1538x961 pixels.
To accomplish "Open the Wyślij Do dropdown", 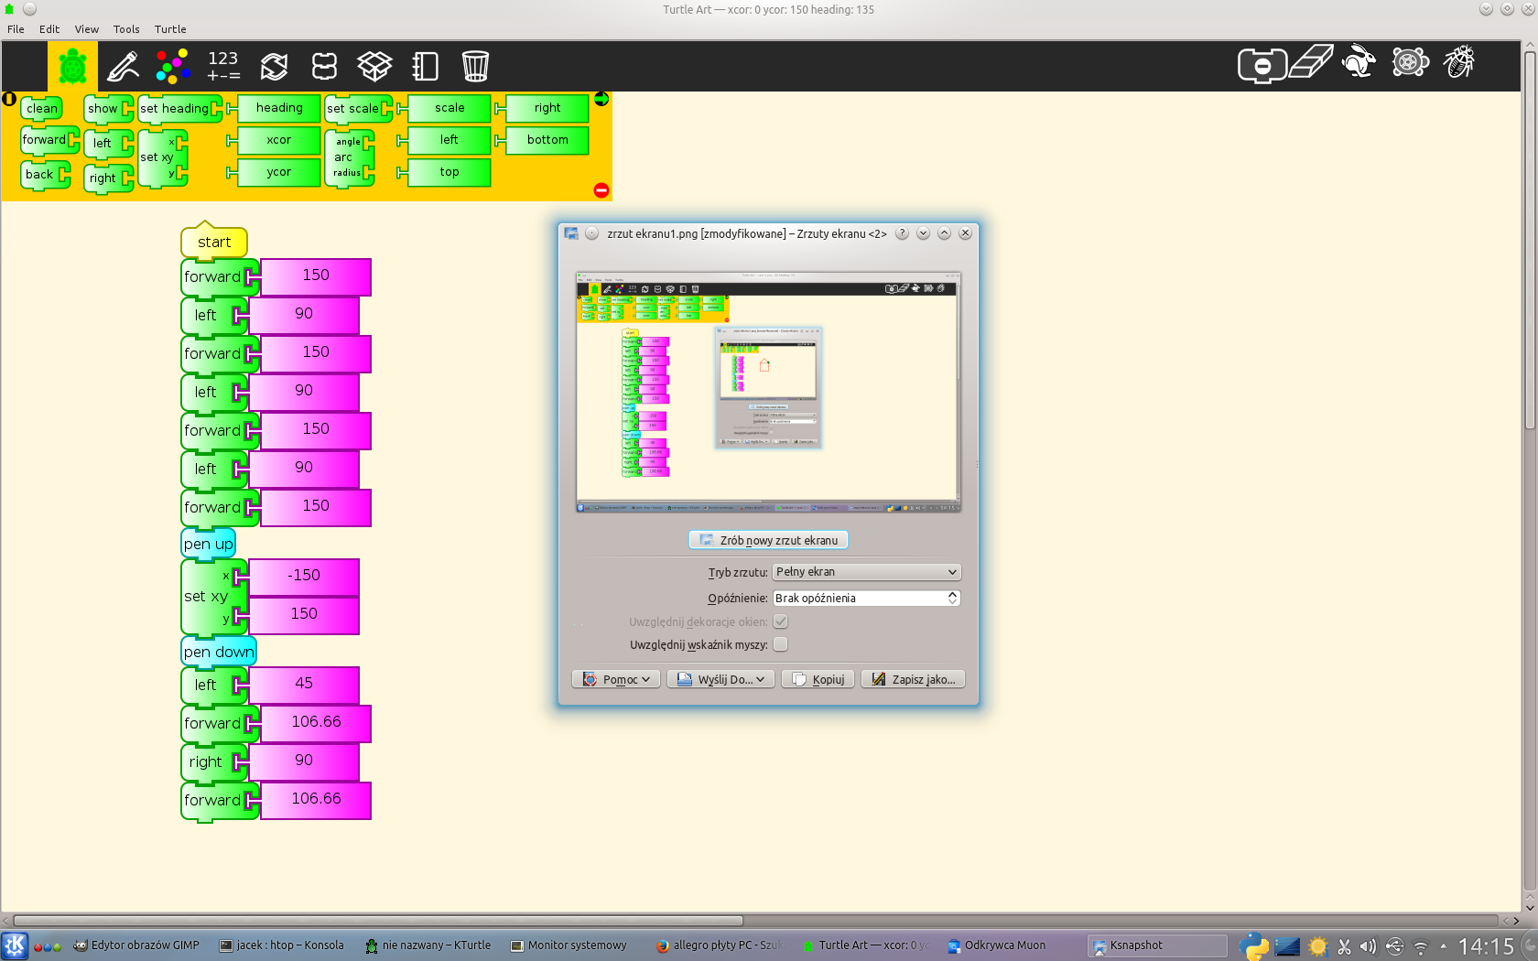I will click(x=720, y=679).
